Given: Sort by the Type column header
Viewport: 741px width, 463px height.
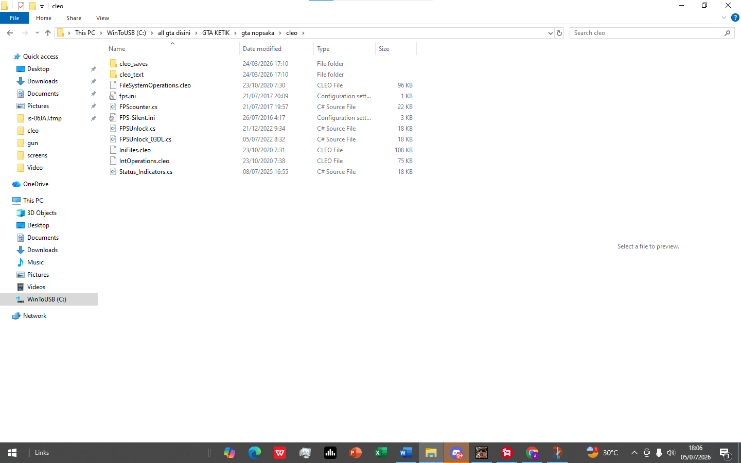Looking at the screenshot, I should click(x=344, y=49).
